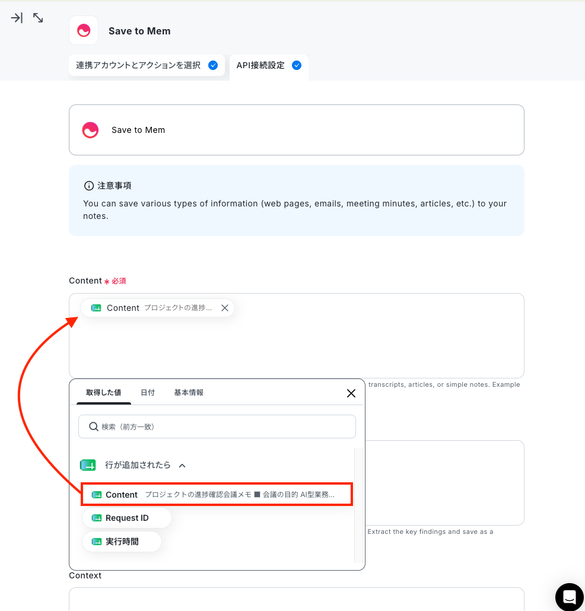The height and width of the screenshot is (611, 585).
Task: Insert the 実行時間 value
Action: [122, 542]
